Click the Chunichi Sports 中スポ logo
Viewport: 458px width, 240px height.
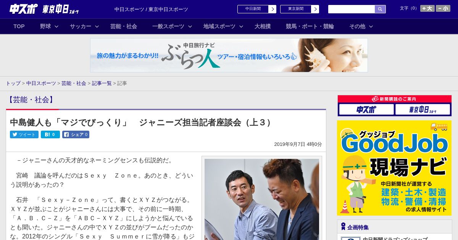[24, 9]
